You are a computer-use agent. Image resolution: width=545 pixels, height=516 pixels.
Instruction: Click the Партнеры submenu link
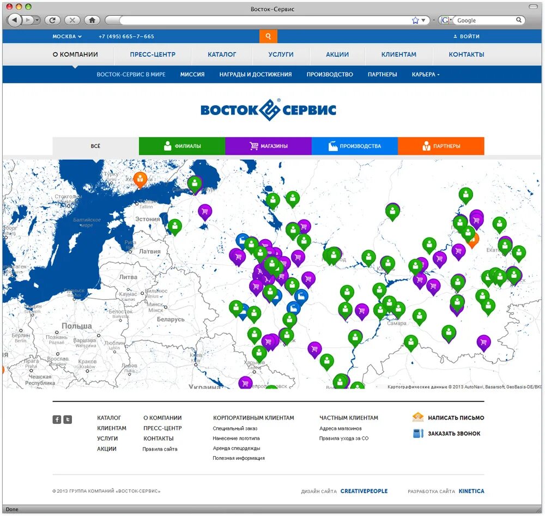pos(383,74)
